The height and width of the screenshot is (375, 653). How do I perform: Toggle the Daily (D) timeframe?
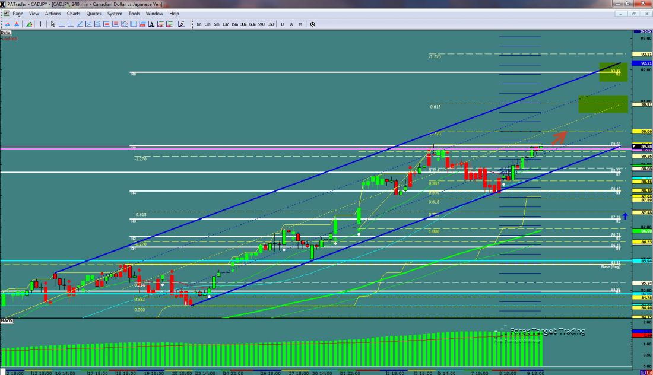(283, 24)
